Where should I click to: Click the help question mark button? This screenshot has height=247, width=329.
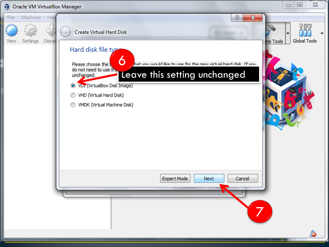tap(237, 17)
